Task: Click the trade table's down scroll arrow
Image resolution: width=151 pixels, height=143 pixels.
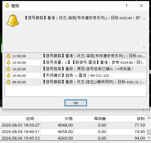Action: click(x=149, y=138)
